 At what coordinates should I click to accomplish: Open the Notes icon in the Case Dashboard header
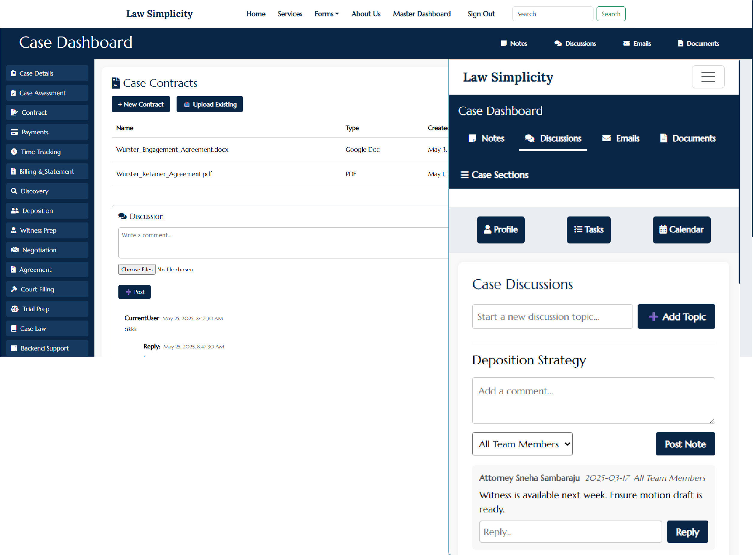click(x=513, y=43)
